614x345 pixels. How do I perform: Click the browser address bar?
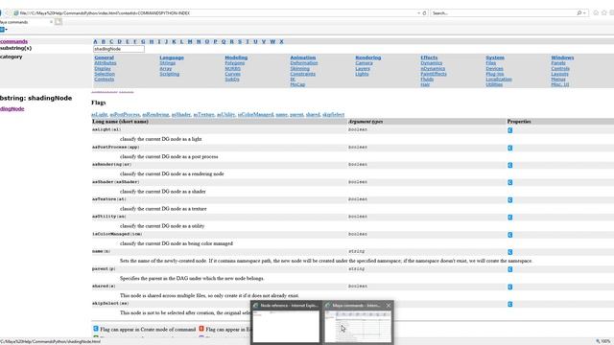click(x=220, y=12)
